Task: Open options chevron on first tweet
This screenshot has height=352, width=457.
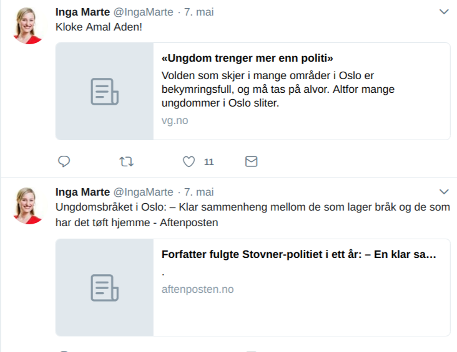Action: pos(444,12)
